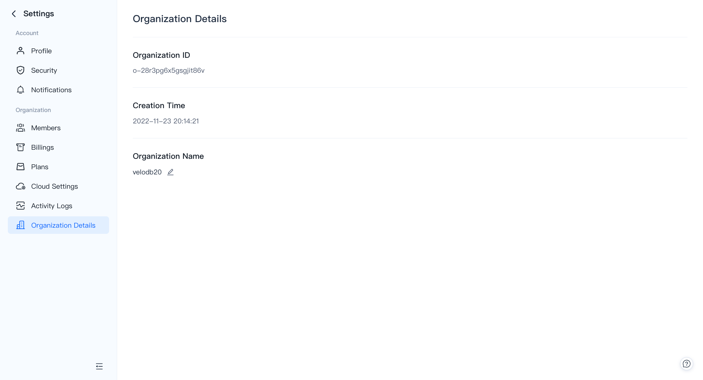Viewport: 703px width, 380px height.
Task: Select the Organization ID value text
Action: 169,70
